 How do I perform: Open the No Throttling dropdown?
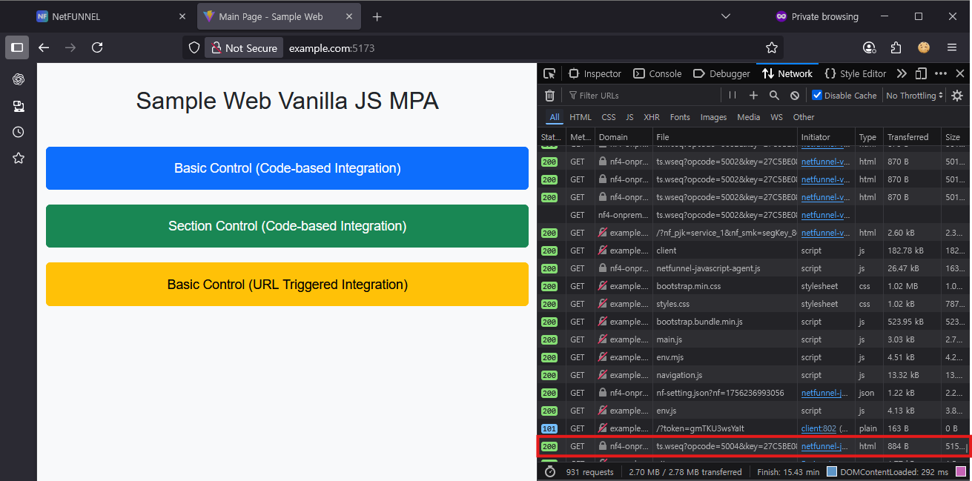click(915, 96)
